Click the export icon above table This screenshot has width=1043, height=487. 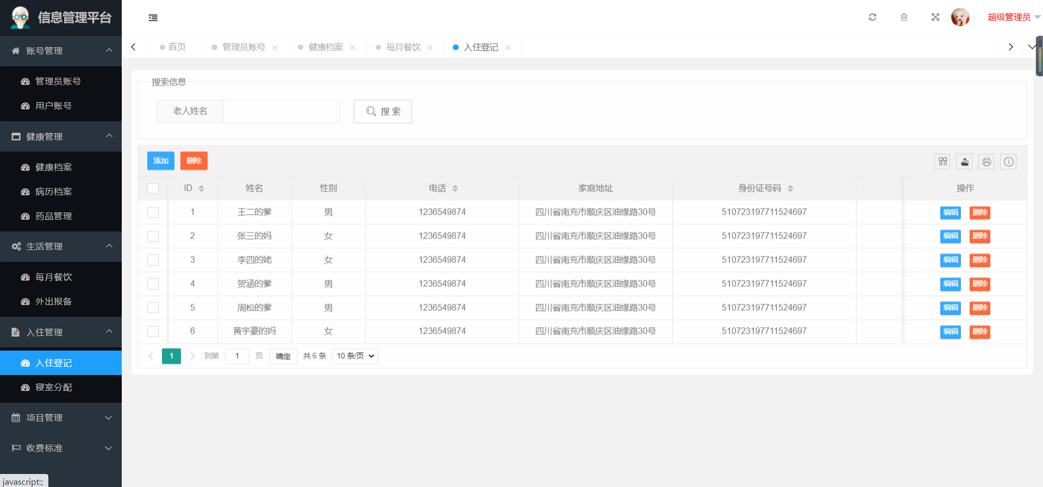964,161
